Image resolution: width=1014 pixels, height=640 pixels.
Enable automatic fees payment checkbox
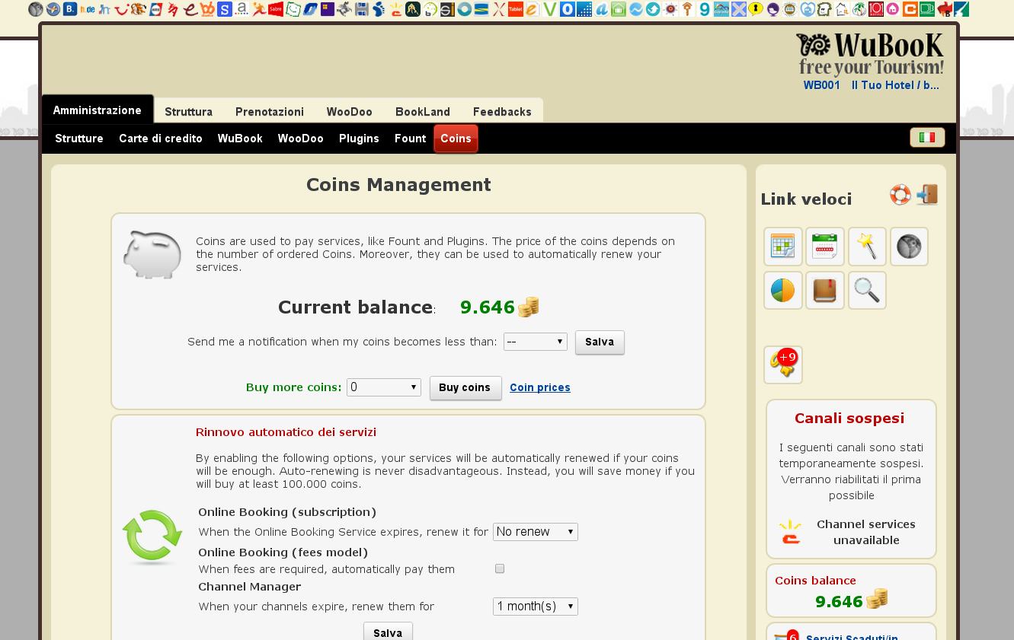click(500, 568)
